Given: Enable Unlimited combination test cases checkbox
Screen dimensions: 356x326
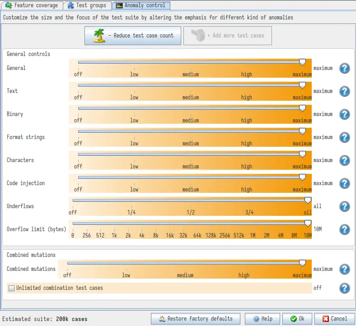Looking at the screenshot, I should [x=12, y=288].
